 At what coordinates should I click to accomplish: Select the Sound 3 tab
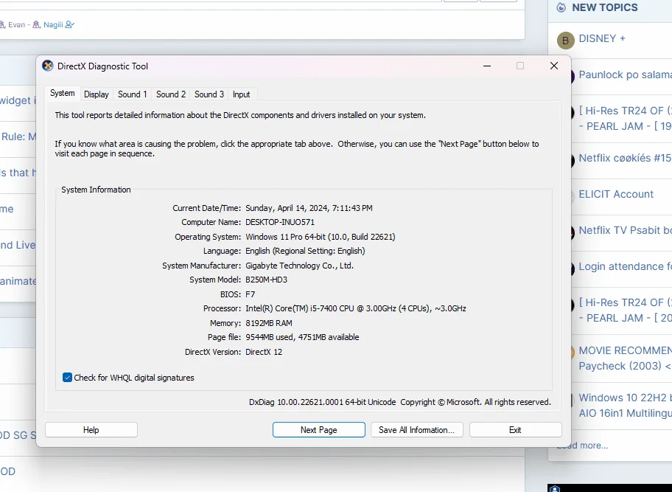click(x=209, y=94)
